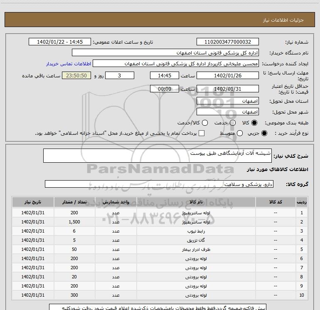Select the خدمت radio button
The width and height of the screenshot is (320, 310).
(233, 123)
